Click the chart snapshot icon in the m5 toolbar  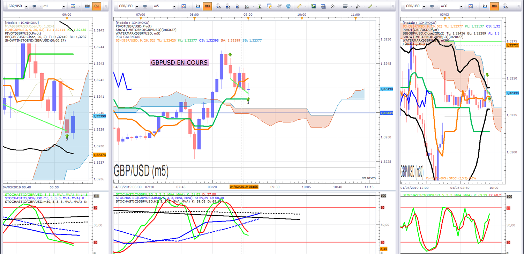(x=323, y=6)
